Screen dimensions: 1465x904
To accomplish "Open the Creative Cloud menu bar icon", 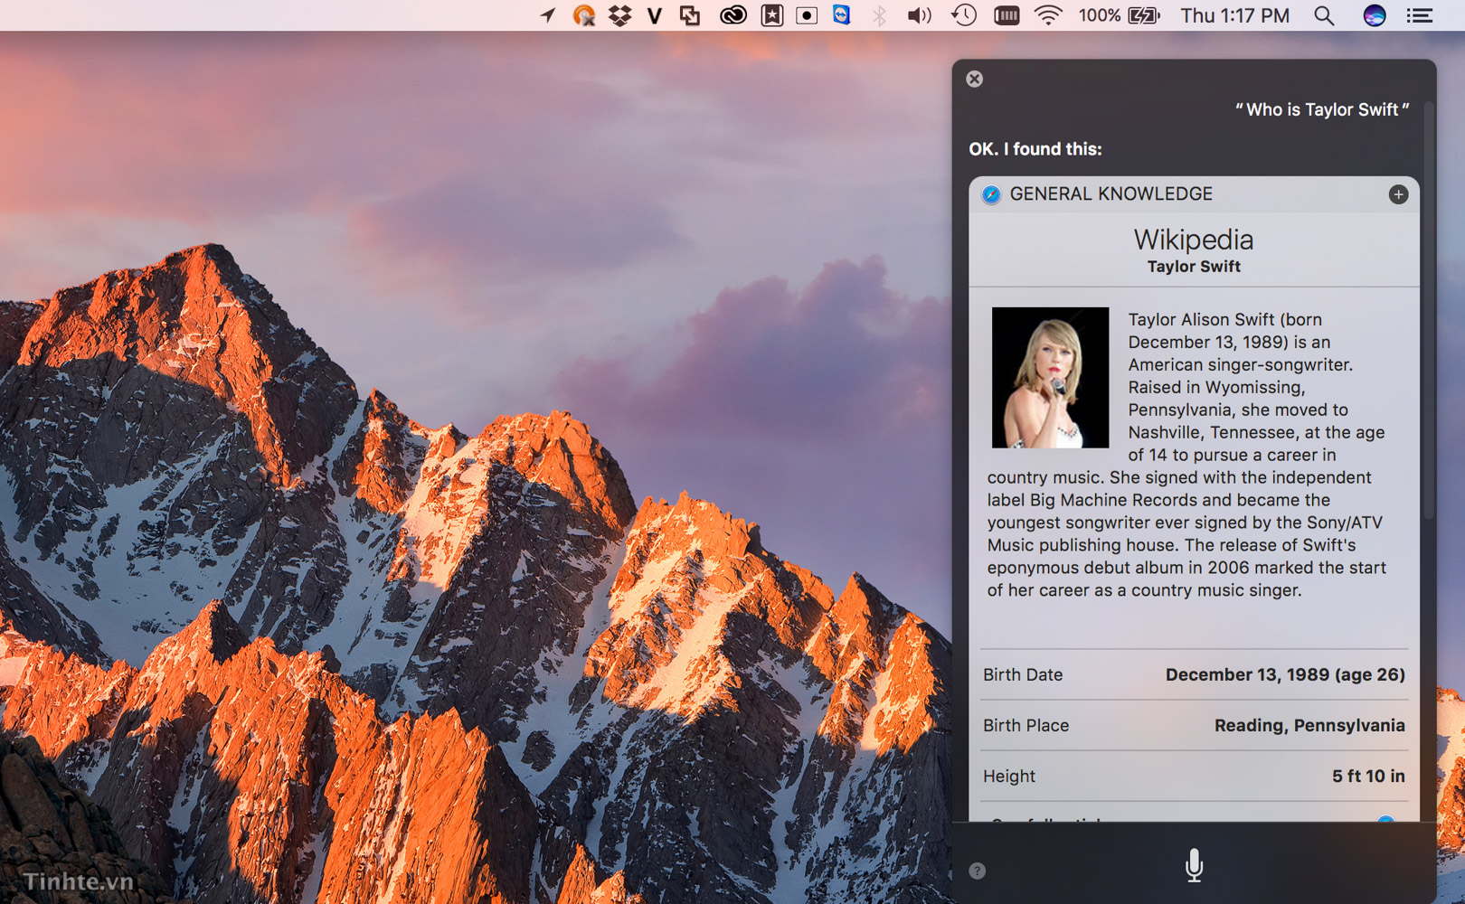I will [732, 15].
